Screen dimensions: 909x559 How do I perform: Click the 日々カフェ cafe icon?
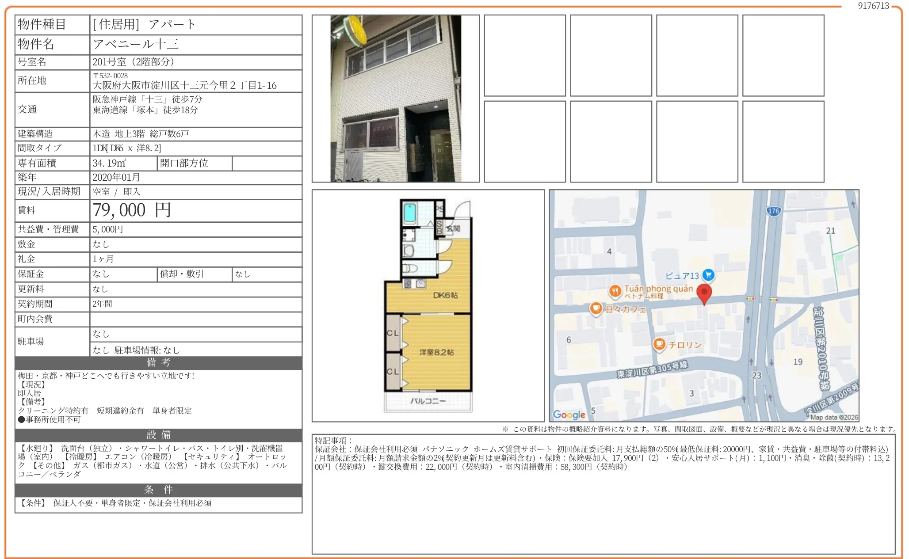click(596, 308)
